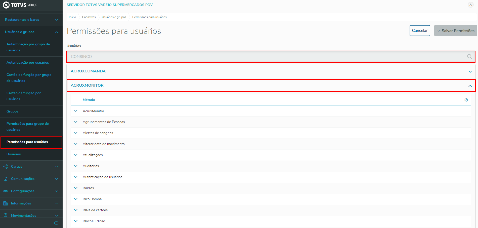Focus the Usuários search field
The width and height of the screenshot is (478, 228).
tap(271, 57)
